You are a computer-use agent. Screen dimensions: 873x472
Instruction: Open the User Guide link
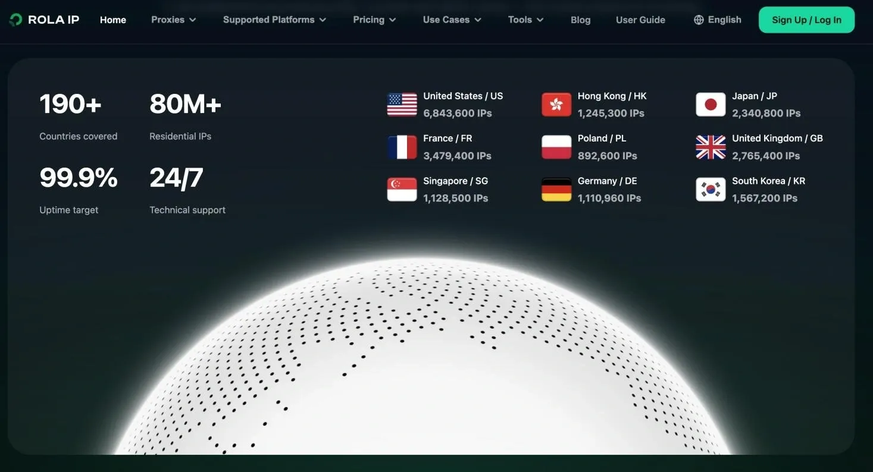coord(640,20)
